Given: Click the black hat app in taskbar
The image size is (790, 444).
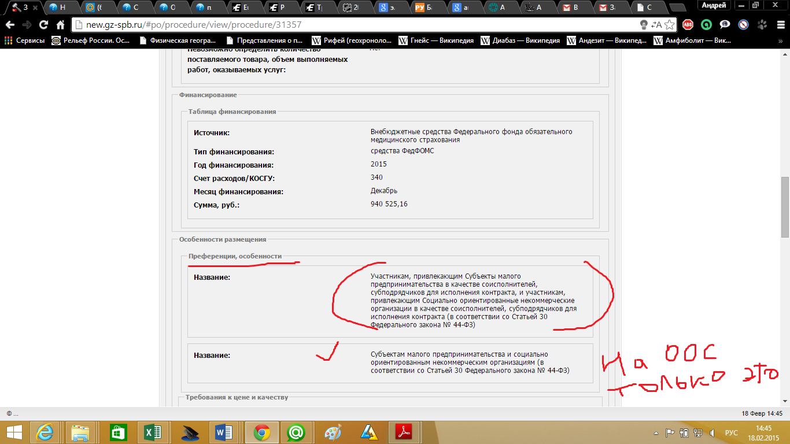Looking at the screenshot, I should (x=189, y=432).
